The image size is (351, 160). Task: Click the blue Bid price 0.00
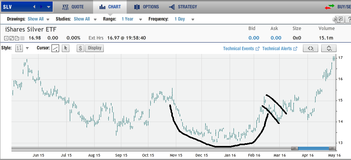[x=254, y=38]
